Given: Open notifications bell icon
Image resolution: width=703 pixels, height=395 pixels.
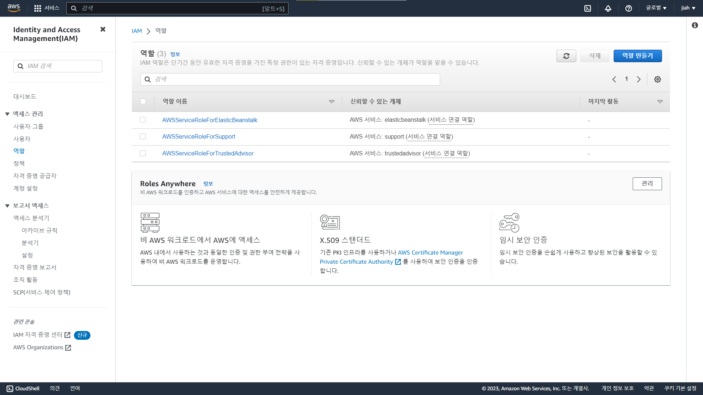Looking at the screenshot, I should point(608,8).
